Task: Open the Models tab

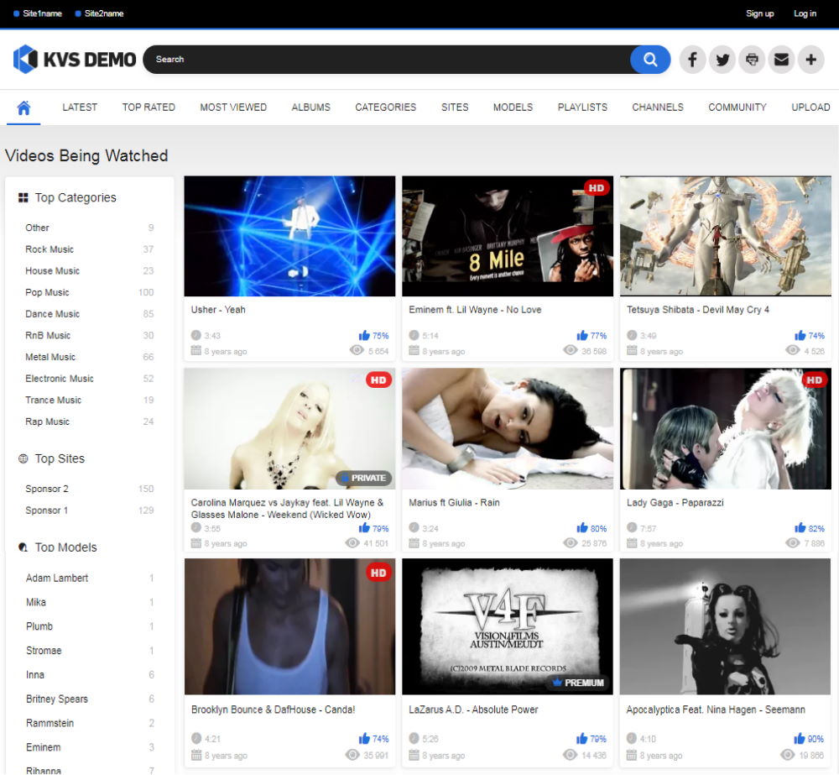Action: (513, 107)
